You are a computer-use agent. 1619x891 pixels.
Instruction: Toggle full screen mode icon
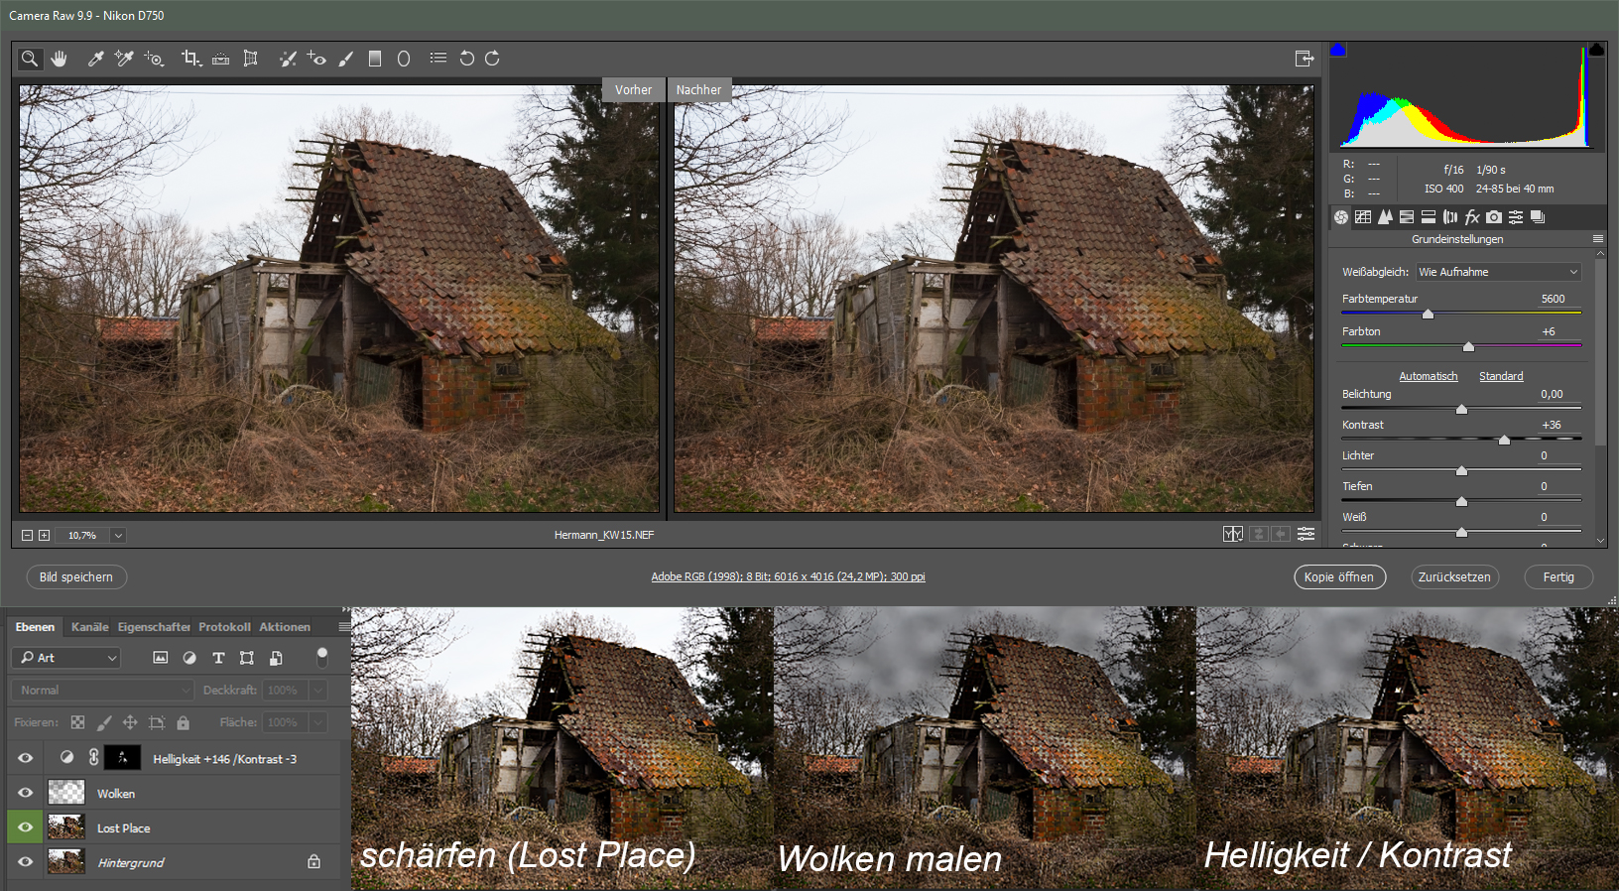pyautogui.click(x=1305, y=59)
